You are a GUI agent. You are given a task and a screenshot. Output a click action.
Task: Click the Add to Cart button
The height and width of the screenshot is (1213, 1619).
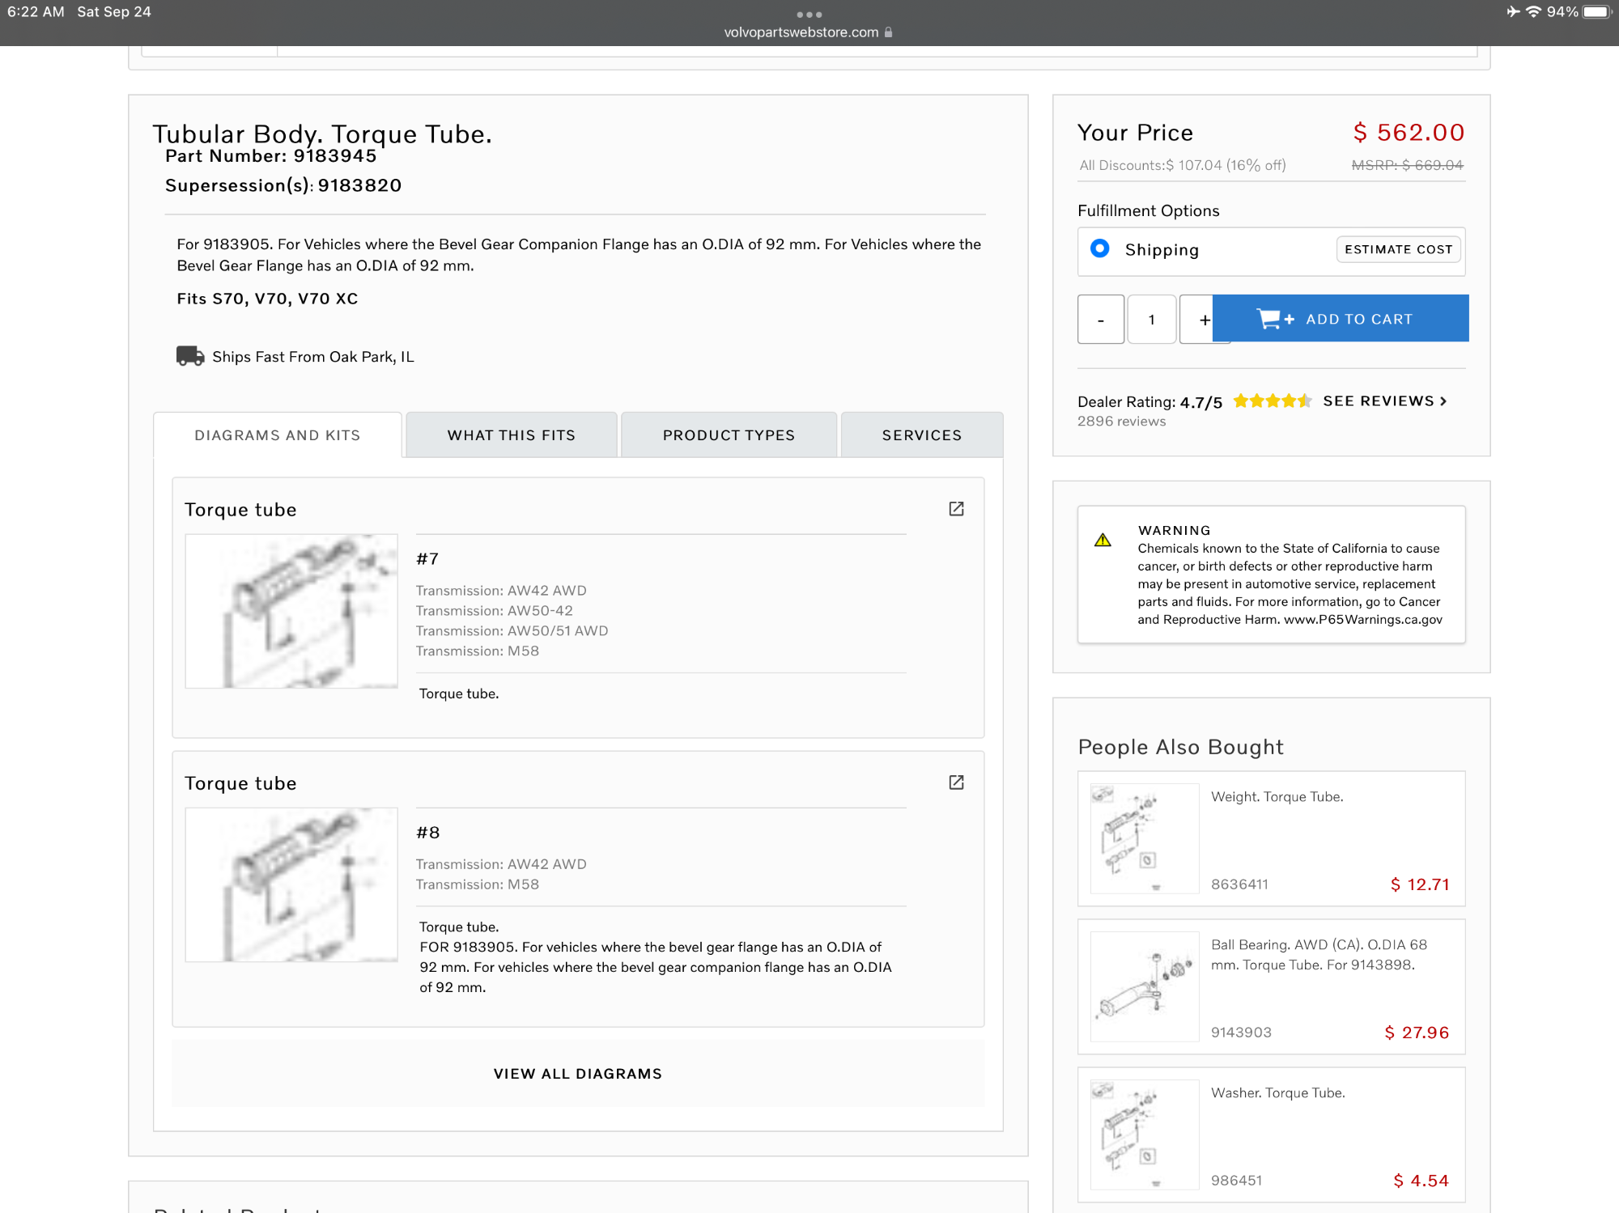click(x=1341, y=319)
